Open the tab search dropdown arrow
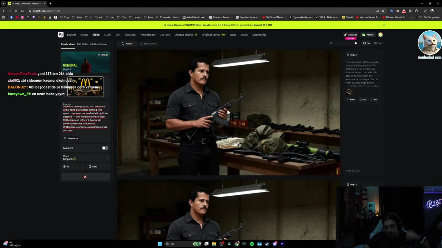 click(x=3, y=3)
